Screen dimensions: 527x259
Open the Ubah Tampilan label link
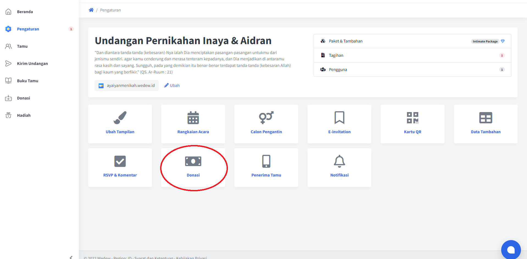point(120,132)
